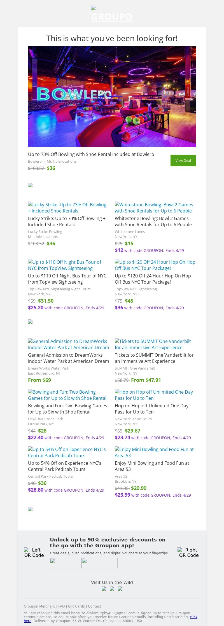Open the blue Lucky Strike bowling image link
The image size is (224, 626).
[67, 208]
